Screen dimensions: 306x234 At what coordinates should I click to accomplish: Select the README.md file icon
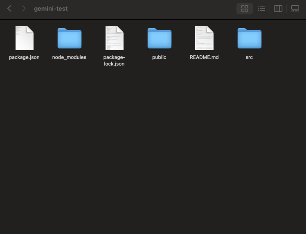click(204, 38)
